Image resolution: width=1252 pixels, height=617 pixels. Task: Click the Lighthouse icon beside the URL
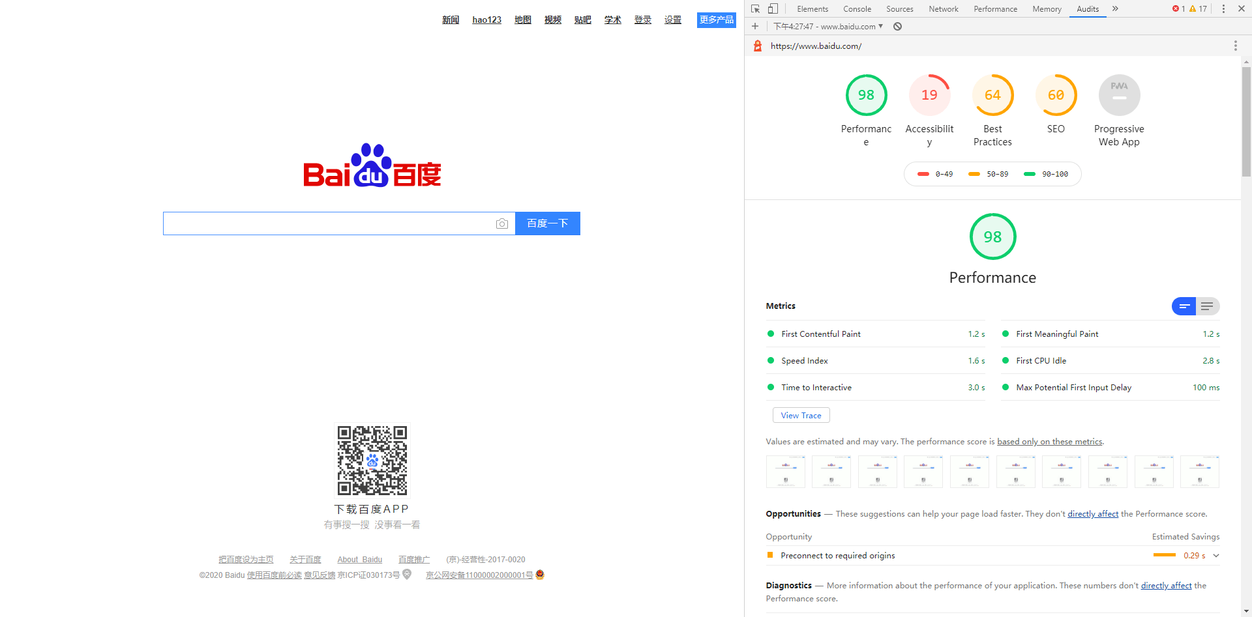tap(758, 46)
